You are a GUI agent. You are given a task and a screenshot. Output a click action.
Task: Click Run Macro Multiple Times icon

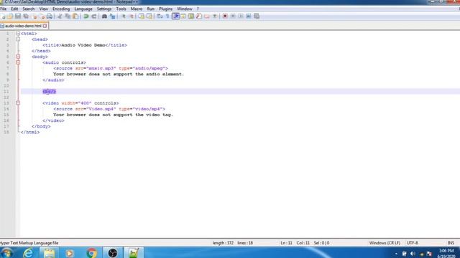click(249, 16)
